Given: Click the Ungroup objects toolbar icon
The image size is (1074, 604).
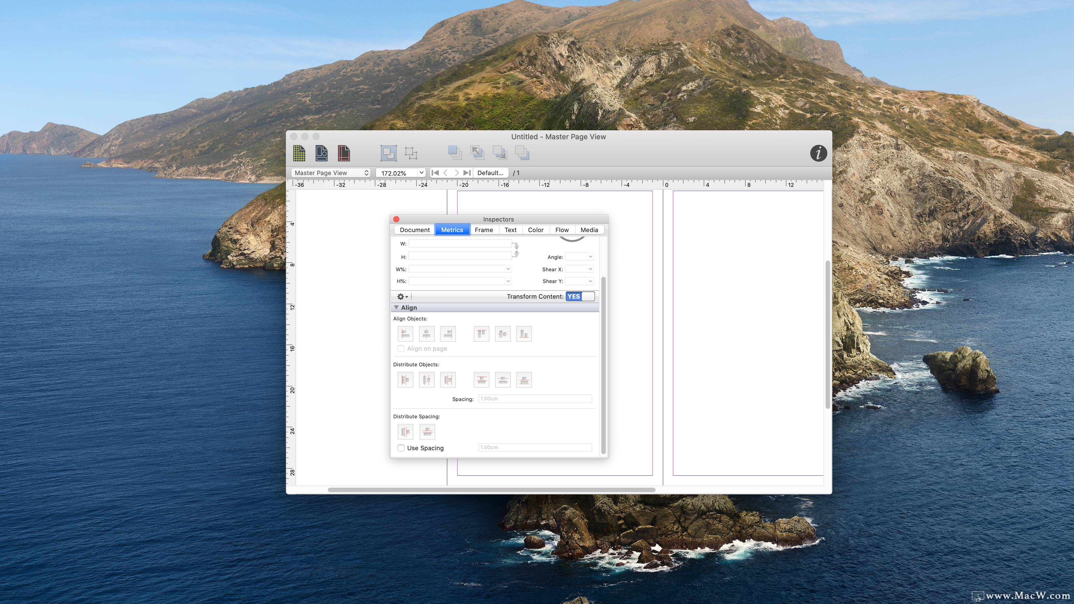Looking at the screenshot, I should click(411, 153).
